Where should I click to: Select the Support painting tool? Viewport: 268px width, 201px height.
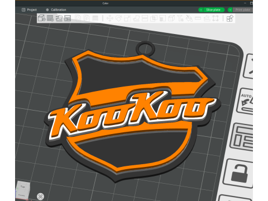pyautogui.click(x=162, y=18)
